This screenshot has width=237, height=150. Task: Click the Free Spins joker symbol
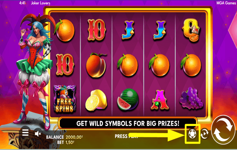click(65, 99)
